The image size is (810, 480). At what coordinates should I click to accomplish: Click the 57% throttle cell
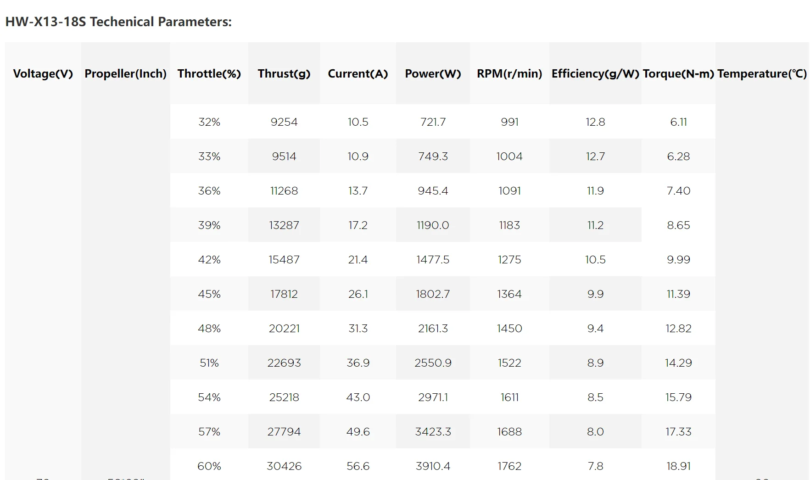[x=209, y=431]
